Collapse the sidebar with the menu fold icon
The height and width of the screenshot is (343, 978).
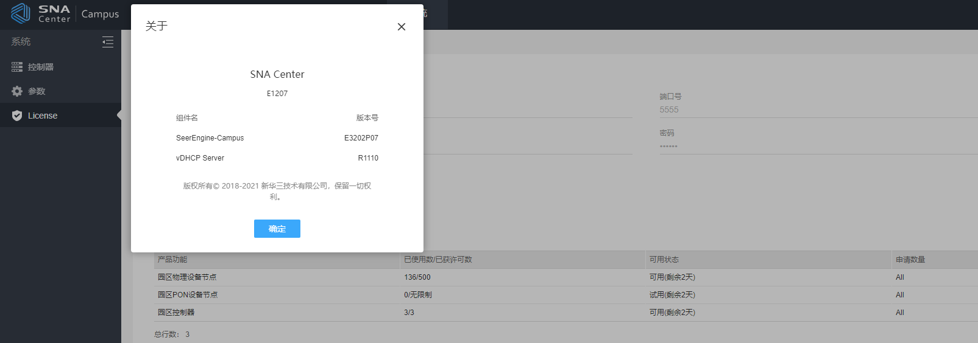tap(108, 42)
